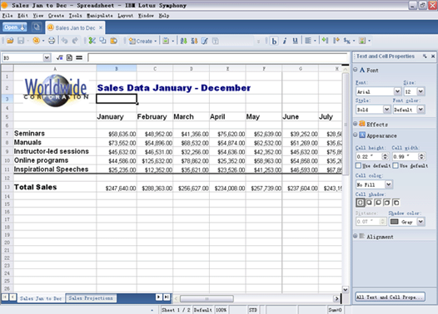This screenshot has width=438, height=314.
Task: Toggle Underline formatting button
Action: (x=295, y=42)
